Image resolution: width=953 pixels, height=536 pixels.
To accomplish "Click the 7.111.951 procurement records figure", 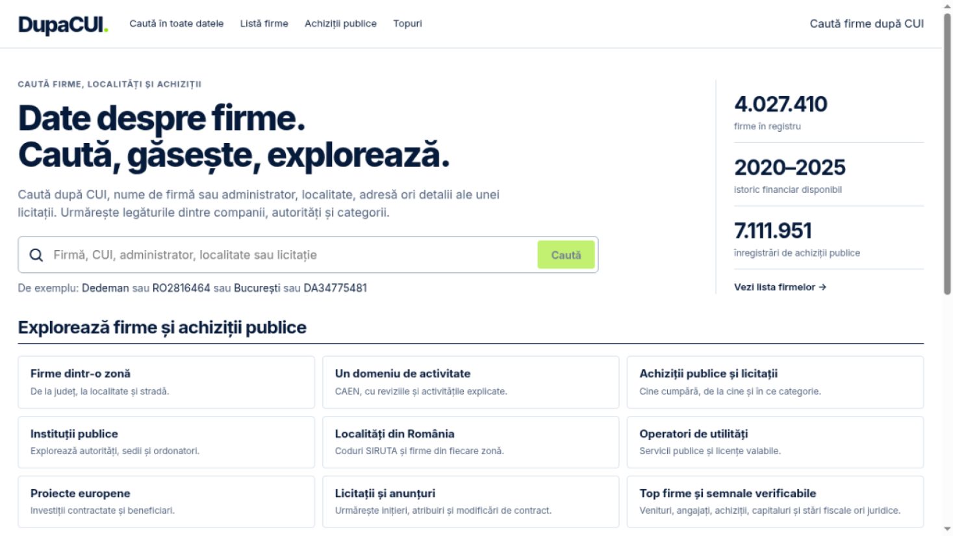I will point(773,231).
